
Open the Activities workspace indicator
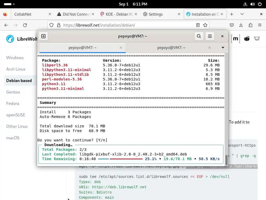9,4
